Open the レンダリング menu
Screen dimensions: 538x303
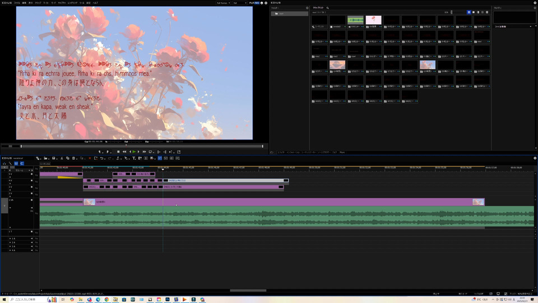coord(72,3)
